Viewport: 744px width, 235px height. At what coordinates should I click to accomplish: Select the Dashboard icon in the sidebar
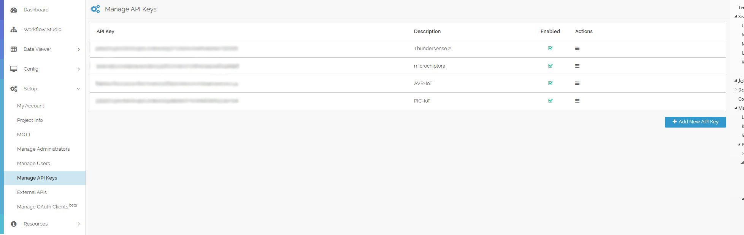point(14,9)
